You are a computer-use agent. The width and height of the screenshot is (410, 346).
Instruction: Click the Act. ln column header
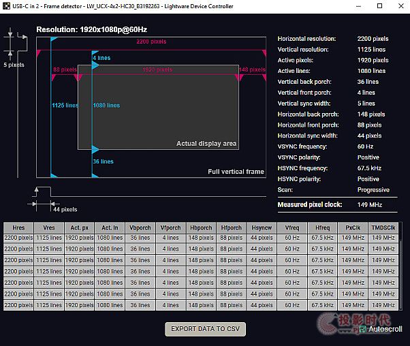(110, 227)
